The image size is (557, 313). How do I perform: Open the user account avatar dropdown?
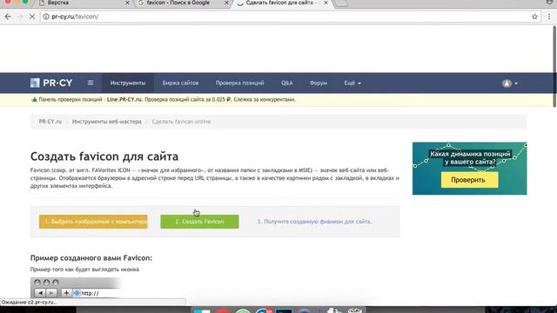pos(510,83)
